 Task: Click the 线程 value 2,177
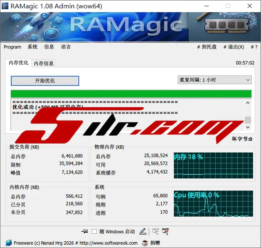click(162, 204)
